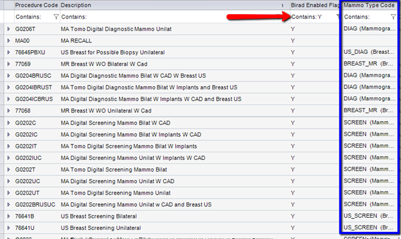
Task: Expand row G0202C
Action: coord(8,123)
